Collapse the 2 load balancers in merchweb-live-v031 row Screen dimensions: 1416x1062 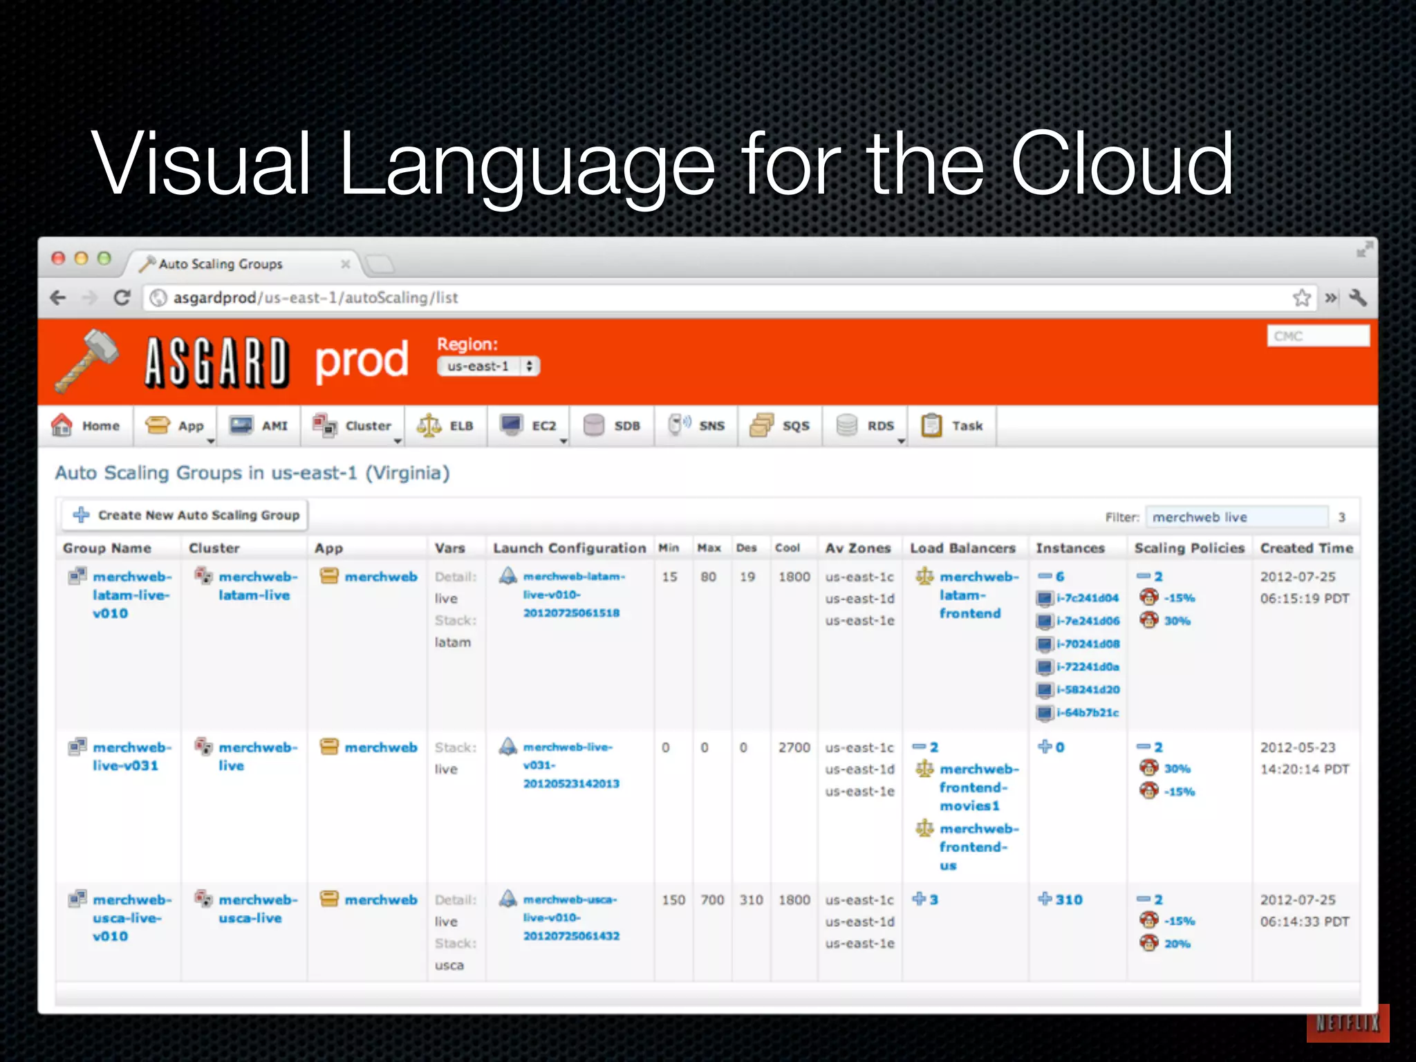tap(925, 747)
